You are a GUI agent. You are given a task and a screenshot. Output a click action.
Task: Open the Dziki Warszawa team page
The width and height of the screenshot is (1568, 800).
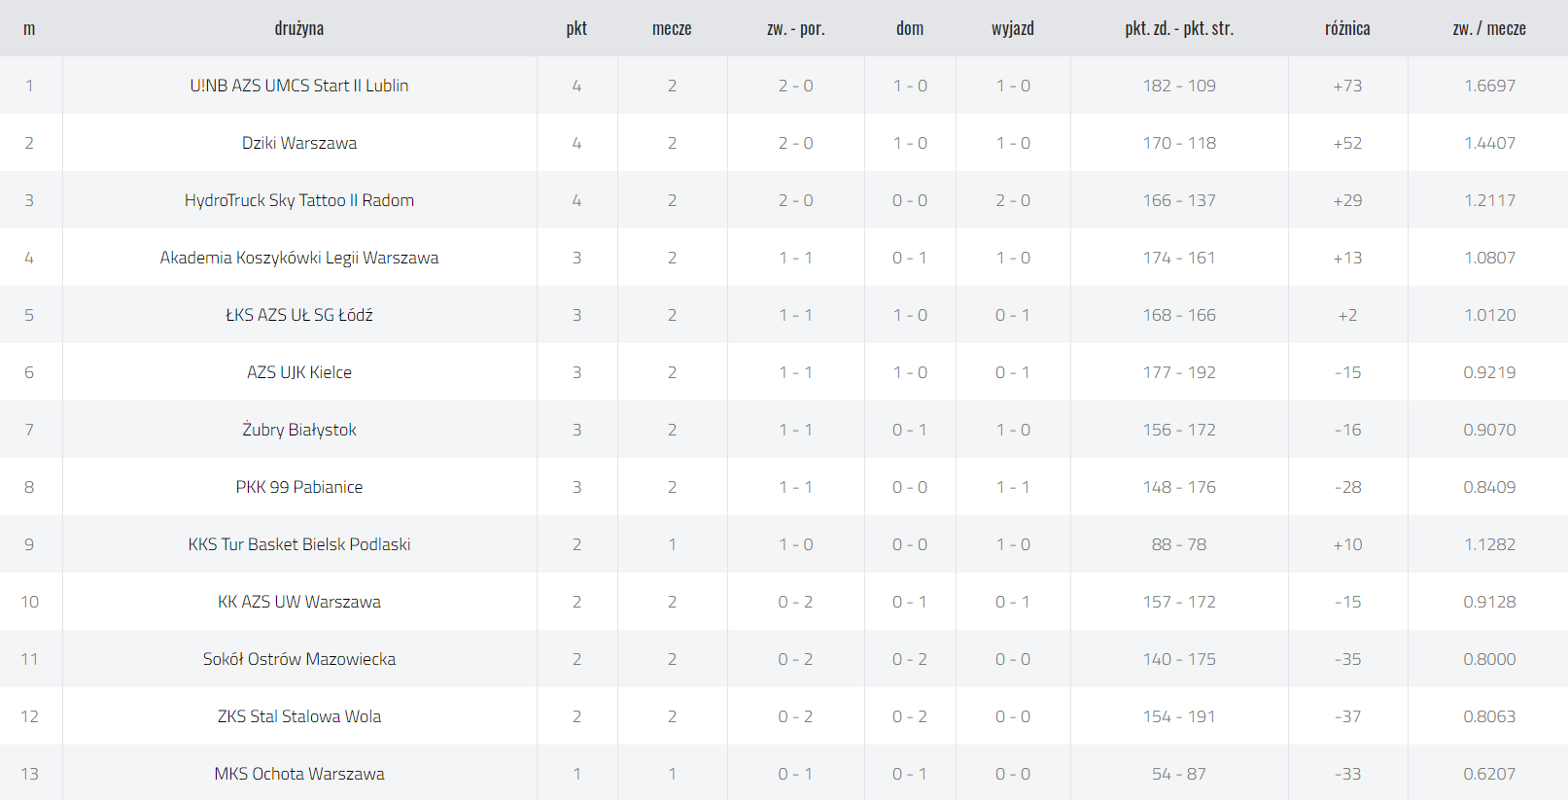299,143
